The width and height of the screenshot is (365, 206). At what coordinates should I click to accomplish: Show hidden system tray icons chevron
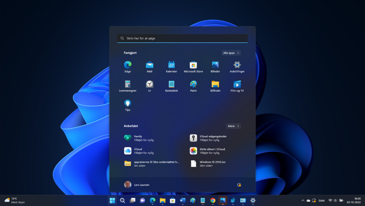[303, 201]
